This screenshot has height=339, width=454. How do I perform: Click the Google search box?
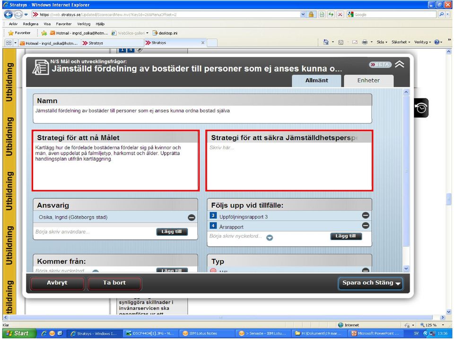392,15
